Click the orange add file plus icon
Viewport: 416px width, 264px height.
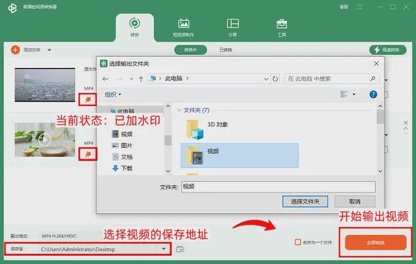click(x=15, y=49)
